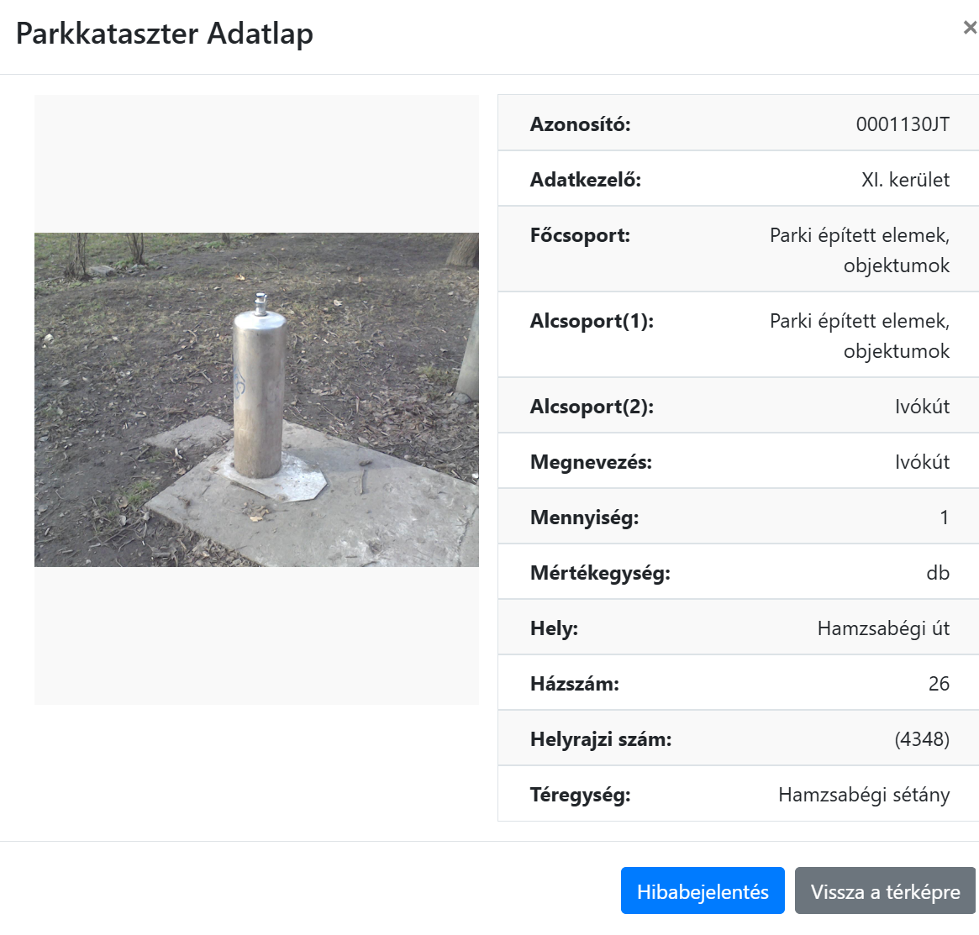This screenshot has width=979, height=935.
Task: Click the Téregység row label
Action: tap(580, 795)
